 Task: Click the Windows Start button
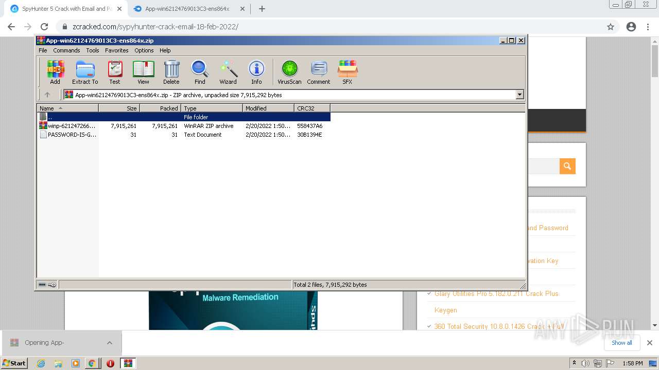14,363
